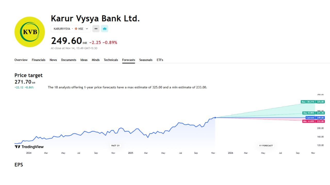View the Documents tab

(69, 60)
